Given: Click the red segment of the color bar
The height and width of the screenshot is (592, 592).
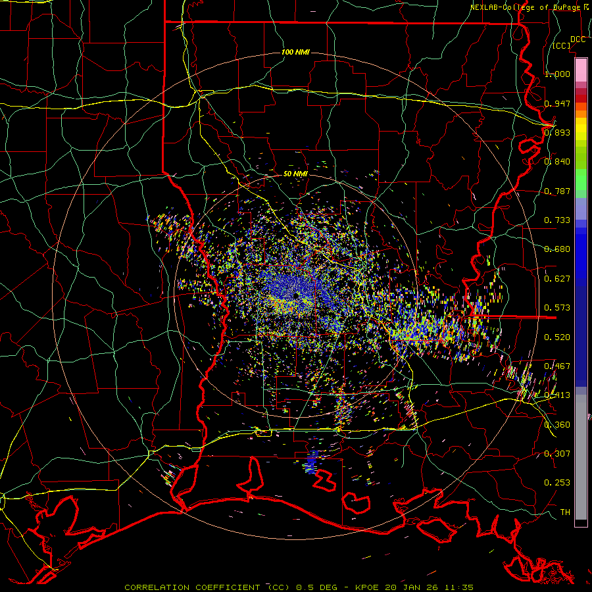Looking at the screenshot, I should click(x=581, y=99).
